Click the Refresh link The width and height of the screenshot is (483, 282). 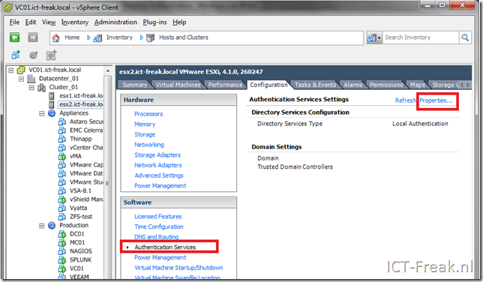tap(405, 100)
